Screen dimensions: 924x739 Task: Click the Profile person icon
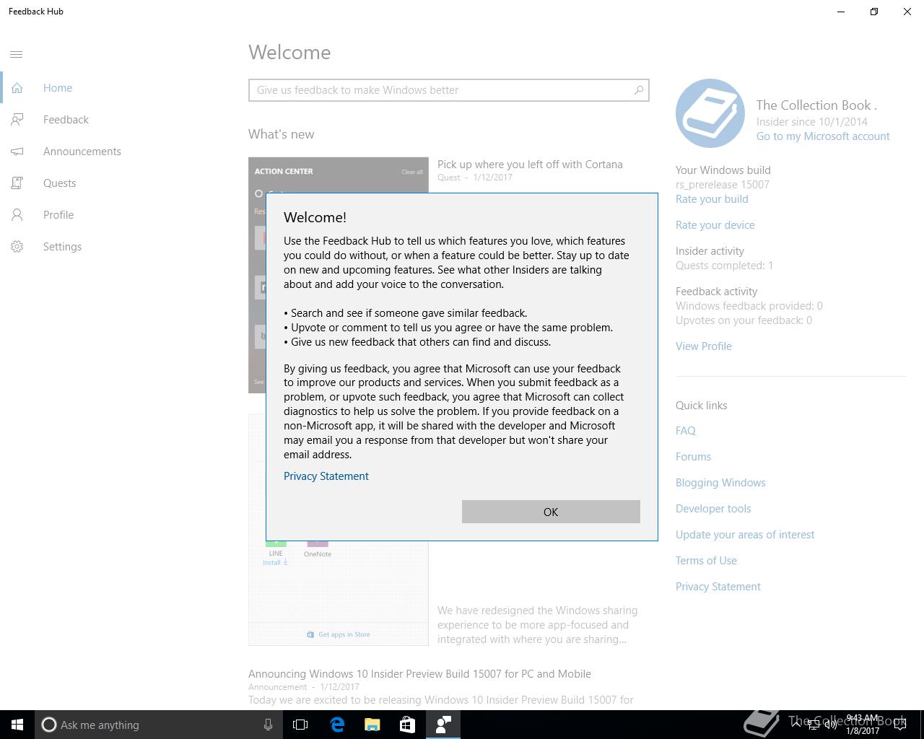point(17,215)
